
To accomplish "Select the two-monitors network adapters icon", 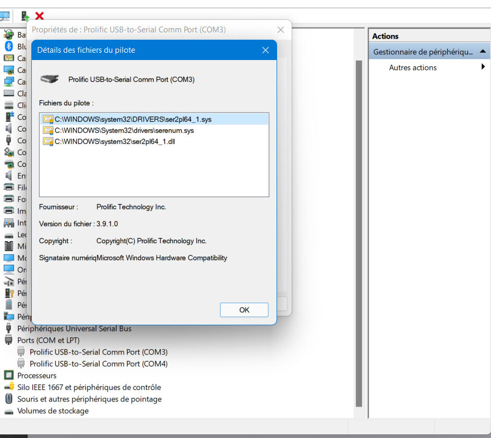I will [9, 81].
